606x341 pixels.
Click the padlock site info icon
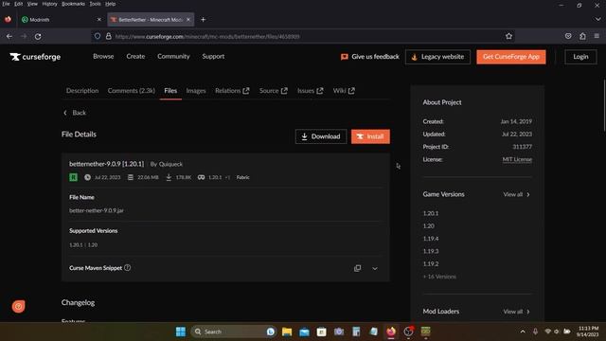pyautogui.click(x=109, y=36)
